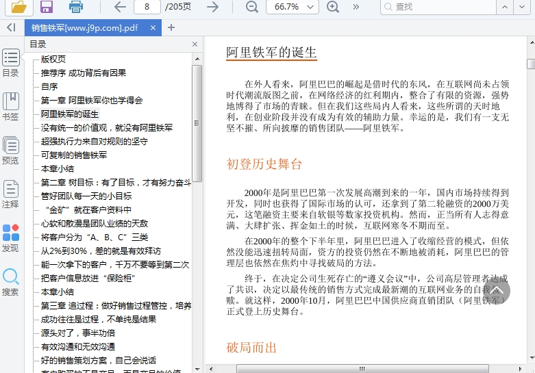Click the document horizontal scroll-right arrow

coord(520,369)
